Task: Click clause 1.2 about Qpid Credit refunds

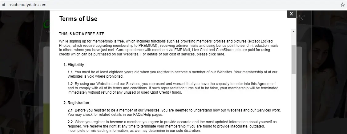Action: coord(172,88)
